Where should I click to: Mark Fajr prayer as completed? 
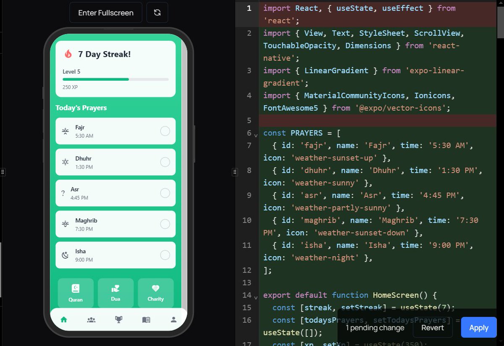pyautogui.click(x=165, y=131)
